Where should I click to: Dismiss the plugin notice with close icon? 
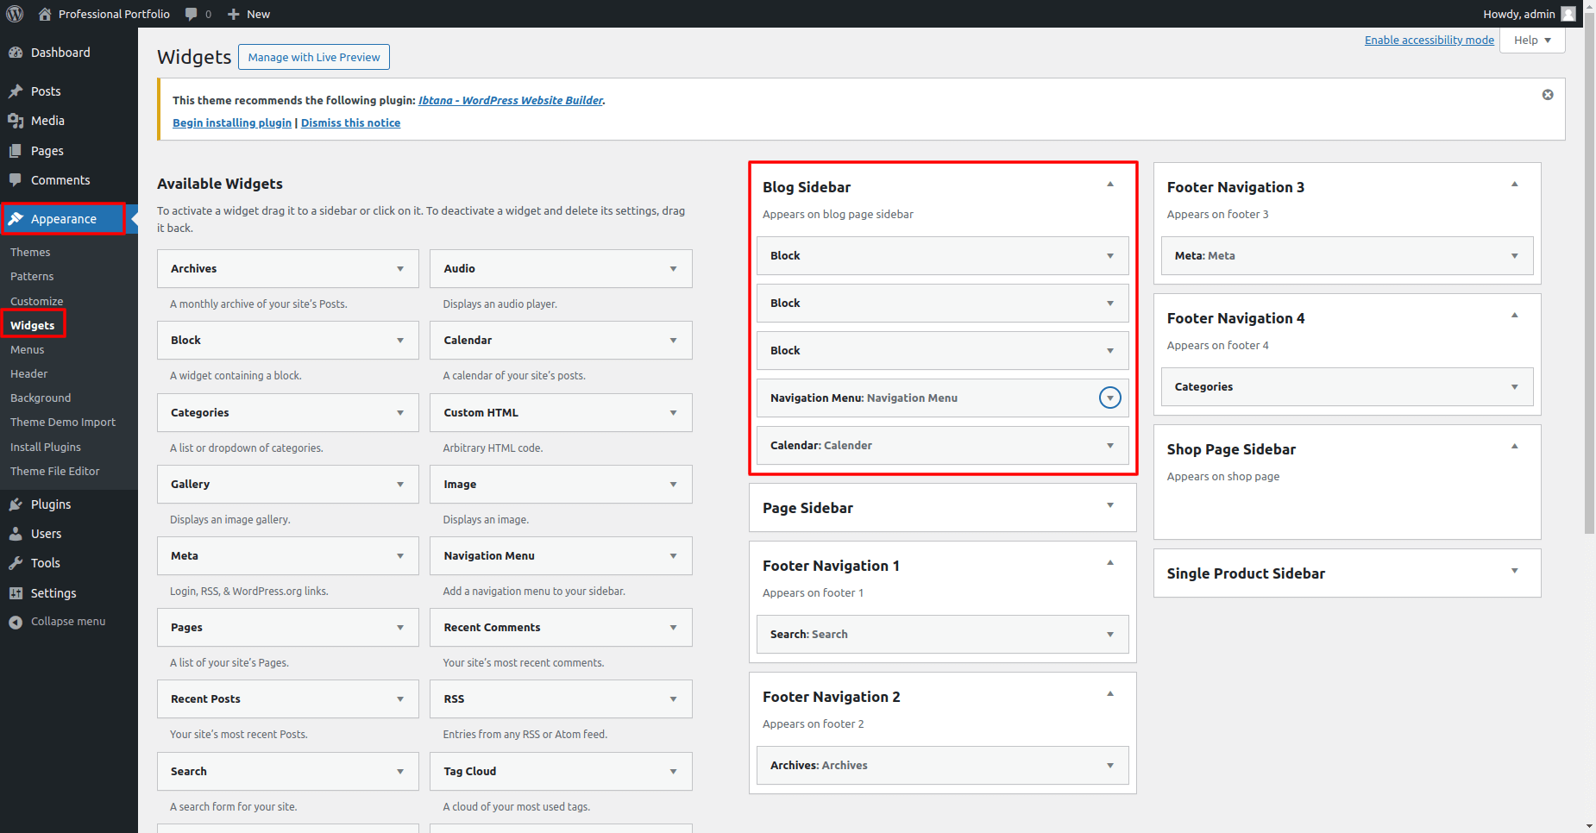pyautogui.click(x=1548, y=95)
